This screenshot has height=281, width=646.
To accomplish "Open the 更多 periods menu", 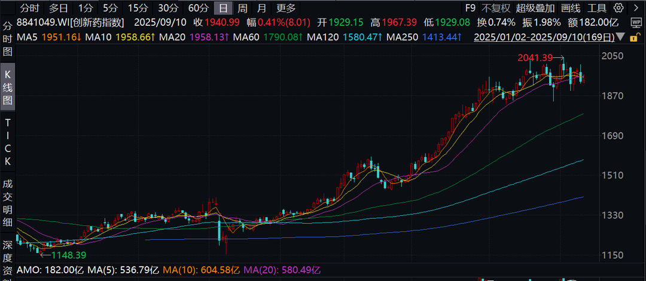I will [x=286, y=8].
